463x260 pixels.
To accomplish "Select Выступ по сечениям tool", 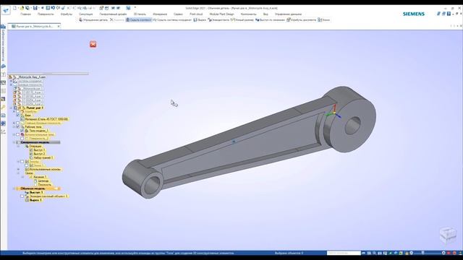I will [x=270, y=19].
